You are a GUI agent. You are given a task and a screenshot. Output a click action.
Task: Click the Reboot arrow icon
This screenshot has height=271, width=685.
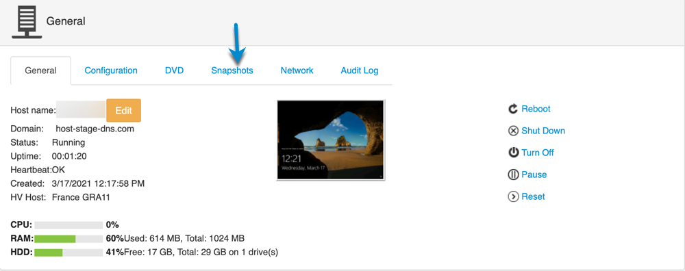click(513, 109)
